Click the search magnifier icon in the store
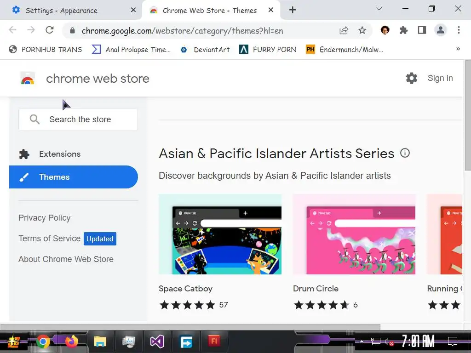The image size is (471, 353). coord(34,119)
